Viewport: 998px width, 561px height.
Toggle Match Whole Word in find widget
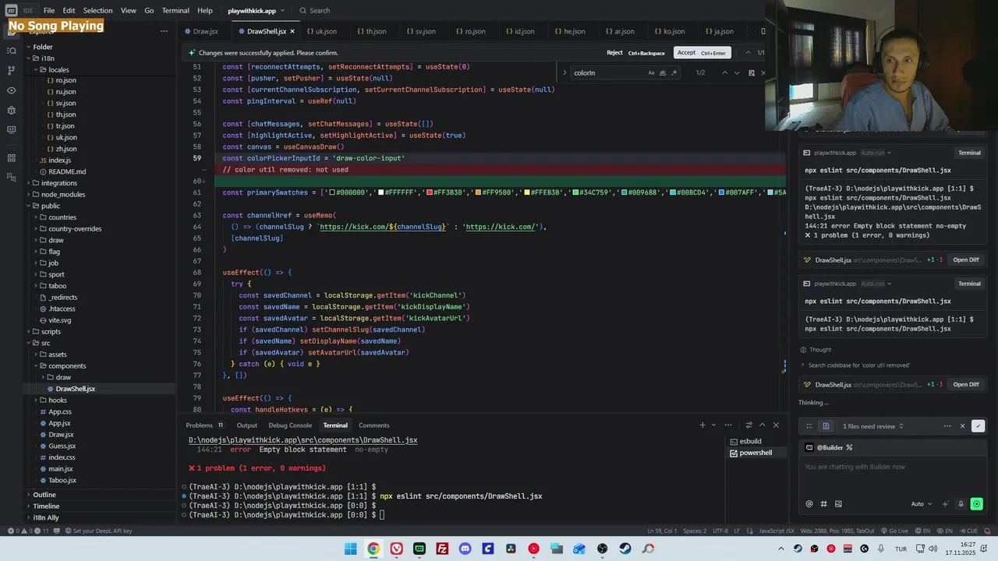click(663, 72)
